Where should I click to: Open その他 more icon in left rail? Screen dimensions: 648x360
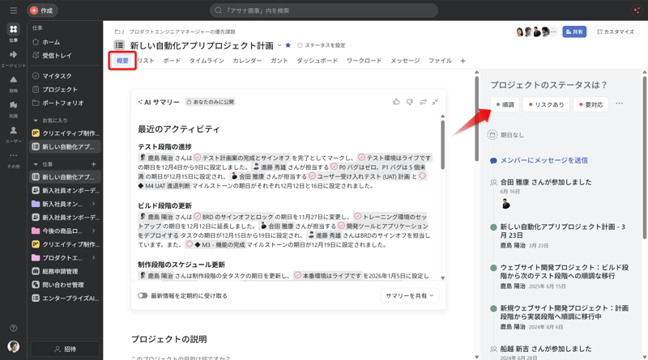coord(13,155)
